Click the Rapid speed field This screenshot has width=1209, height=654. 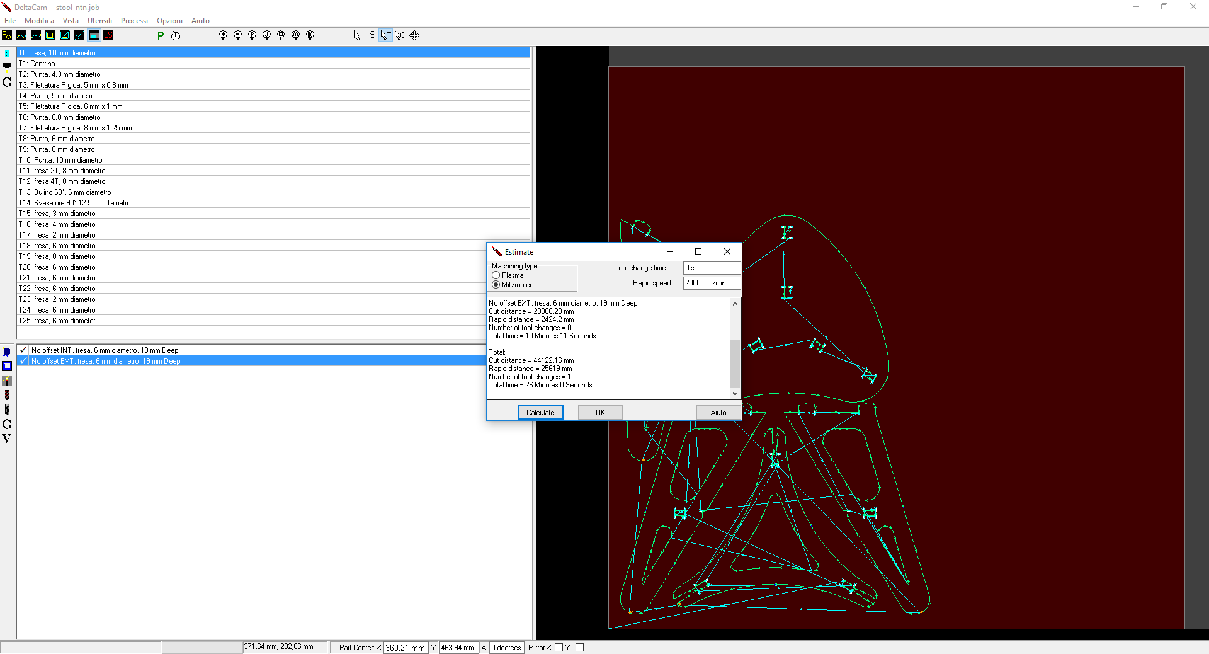coord(712,283)
